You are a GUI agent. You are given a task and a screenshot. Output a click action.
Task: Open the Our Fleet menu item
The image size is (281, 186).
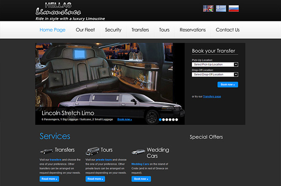[x=85, y=30]
